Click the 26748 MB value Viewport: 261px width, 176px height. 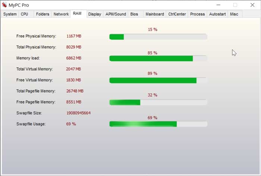(x=75, y=91)
